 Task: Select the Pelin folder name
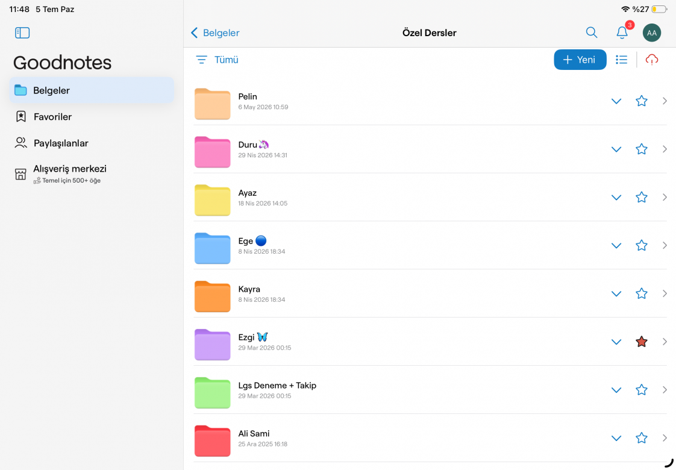coord(248,96)
